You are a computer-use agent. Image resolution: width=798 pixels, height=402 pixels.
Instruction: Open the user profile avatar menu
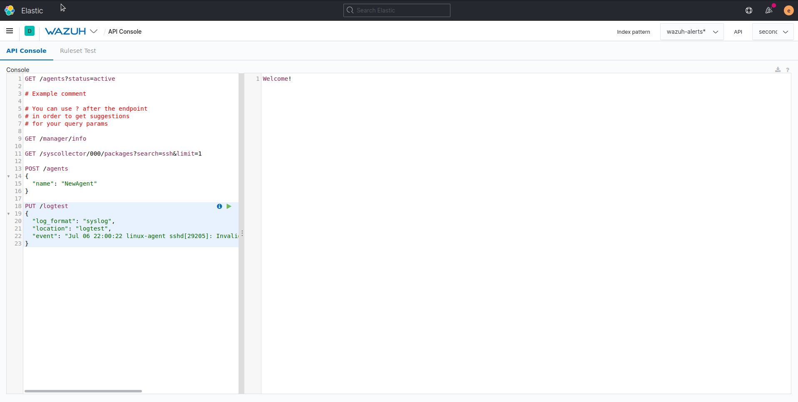(x=788, y=10)
